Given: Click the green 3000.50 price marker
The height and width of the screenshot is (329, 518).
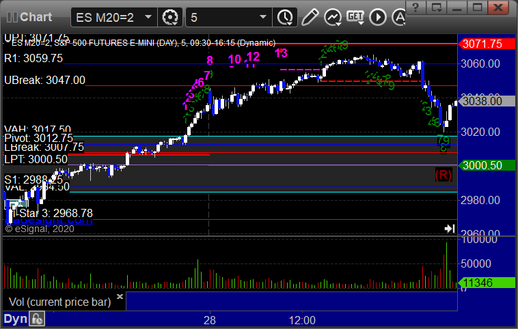Looking at the screenshot, I should click(487, 165).
